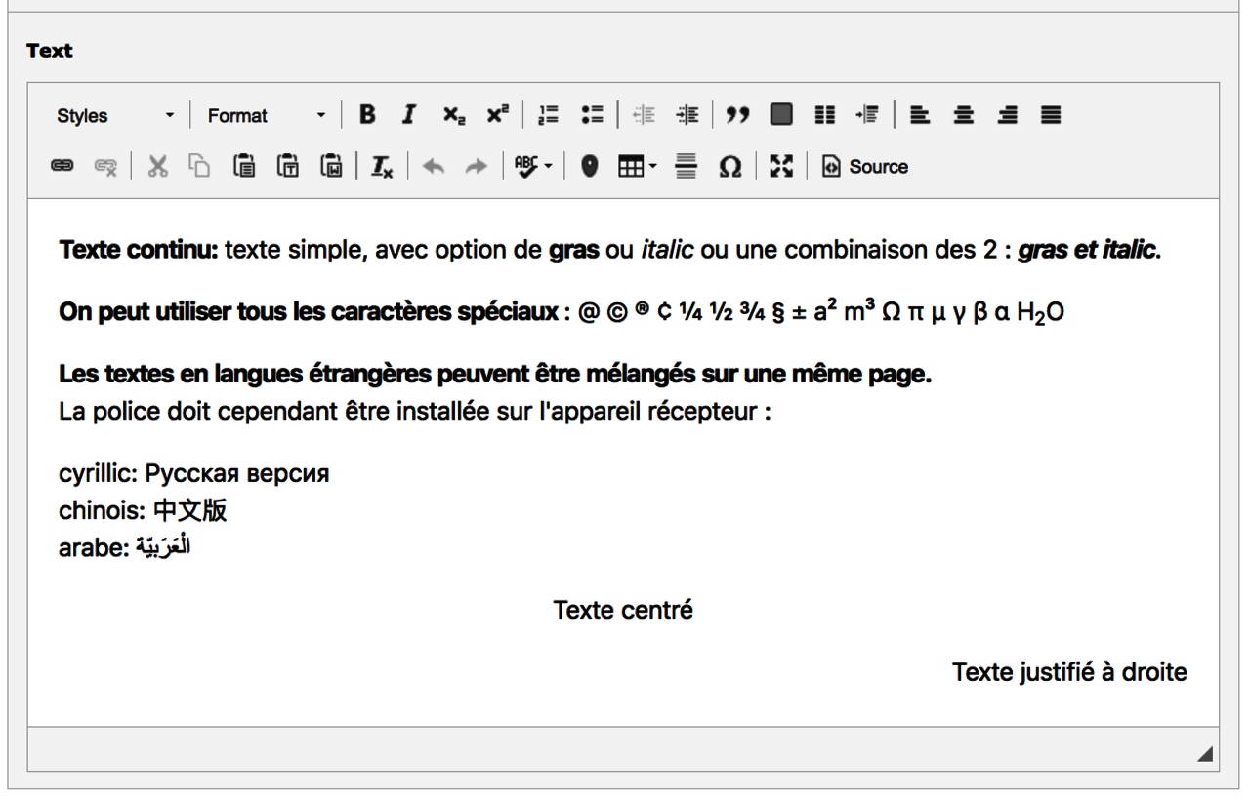Toggle italic formatting
1250x802 pixels.
point(410,116)
